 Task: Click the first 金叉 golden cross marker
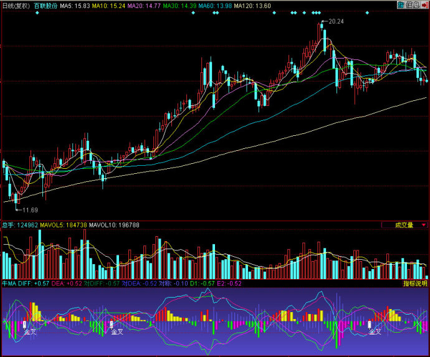pos(30,332)
